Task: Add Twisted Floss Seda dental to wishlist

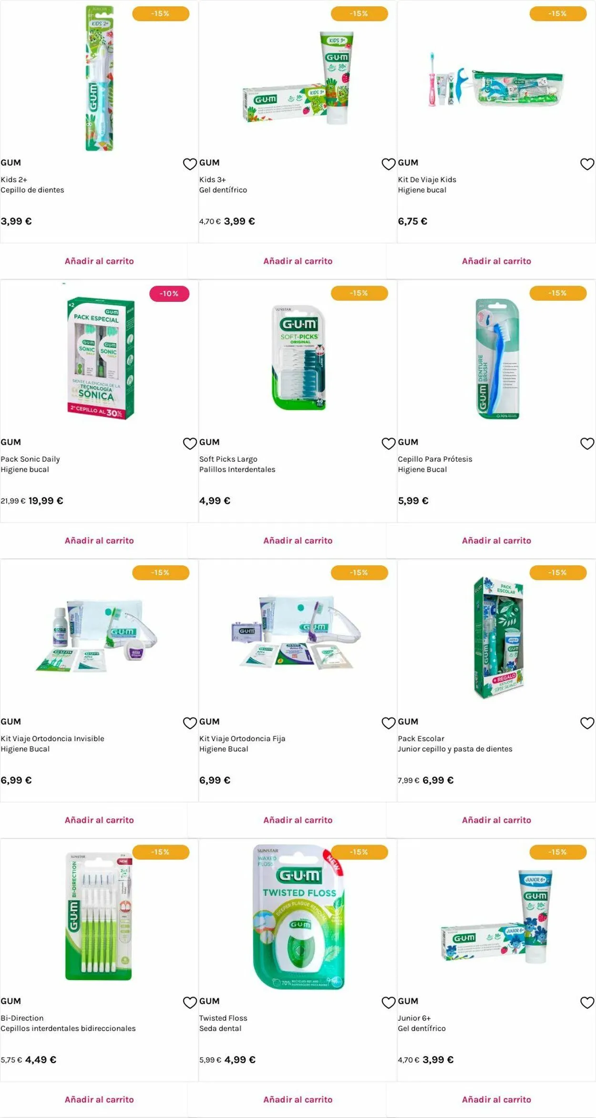Action: click(389, 1003)
